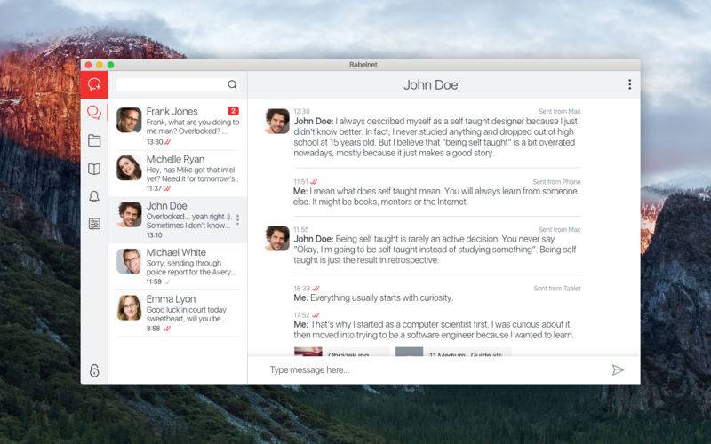Click John Doe's avatar in the conversation list
The image size is (711, 444).
pos(129,214)
